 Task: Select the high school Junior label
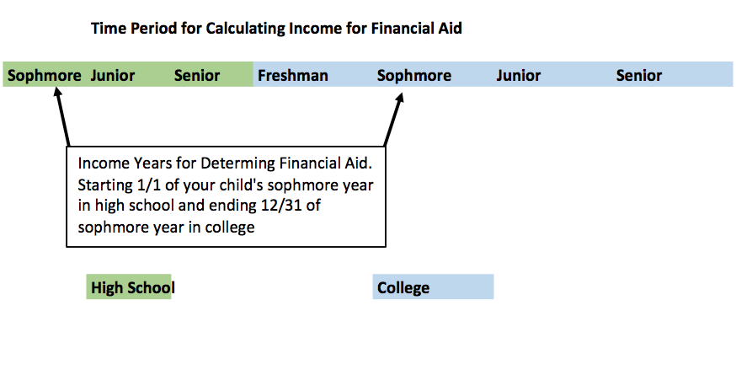[113, 75]
